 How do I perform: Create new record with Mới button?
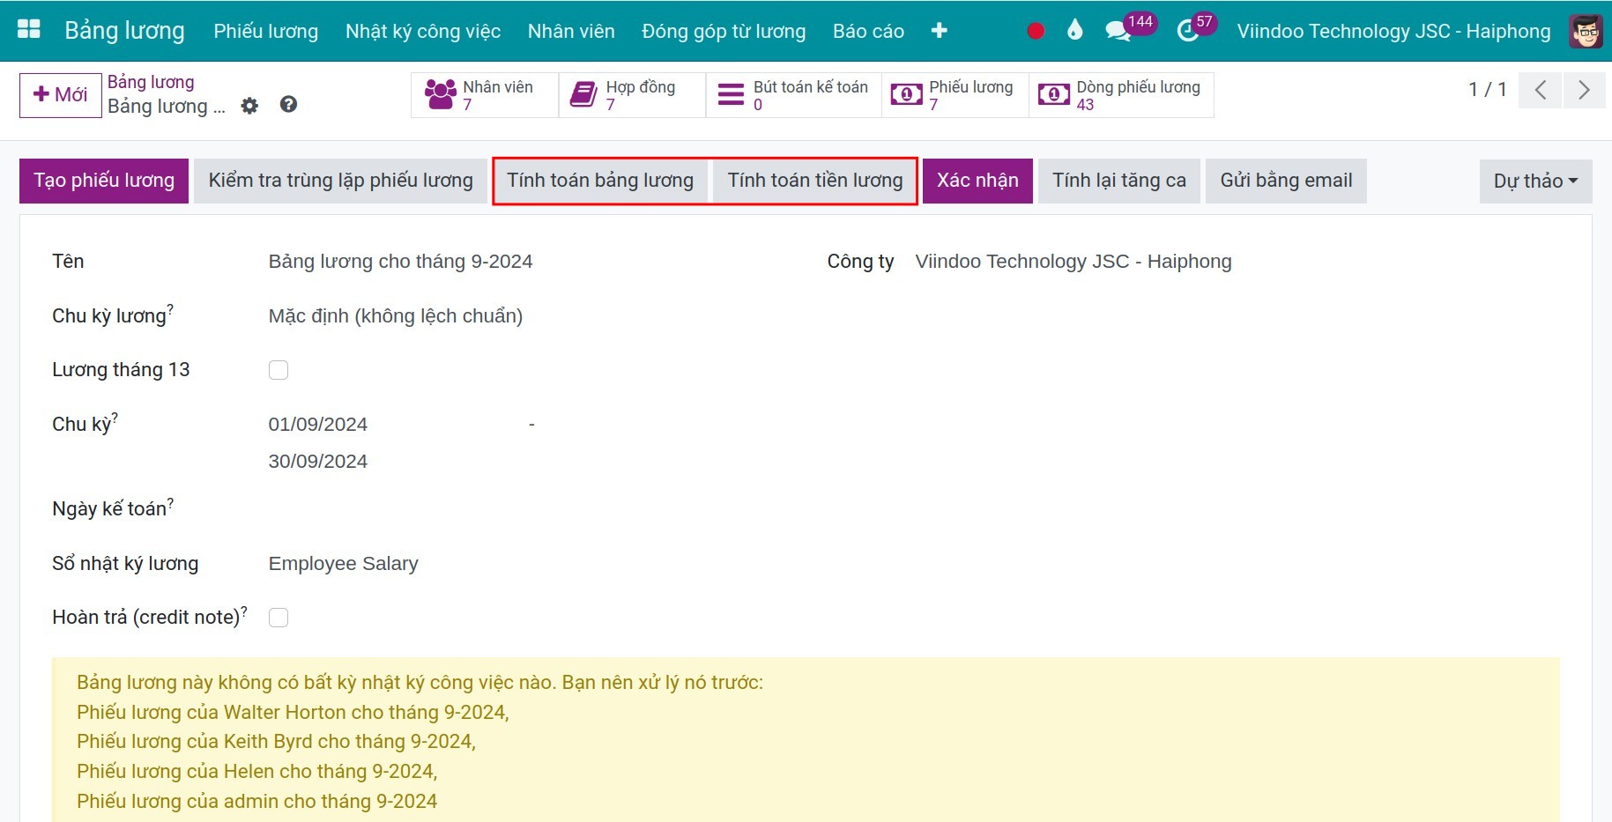(x=61, y=94)
